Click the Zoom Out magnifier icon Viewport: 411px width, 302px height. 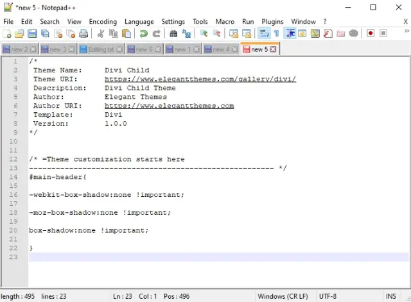click(216, 33)
